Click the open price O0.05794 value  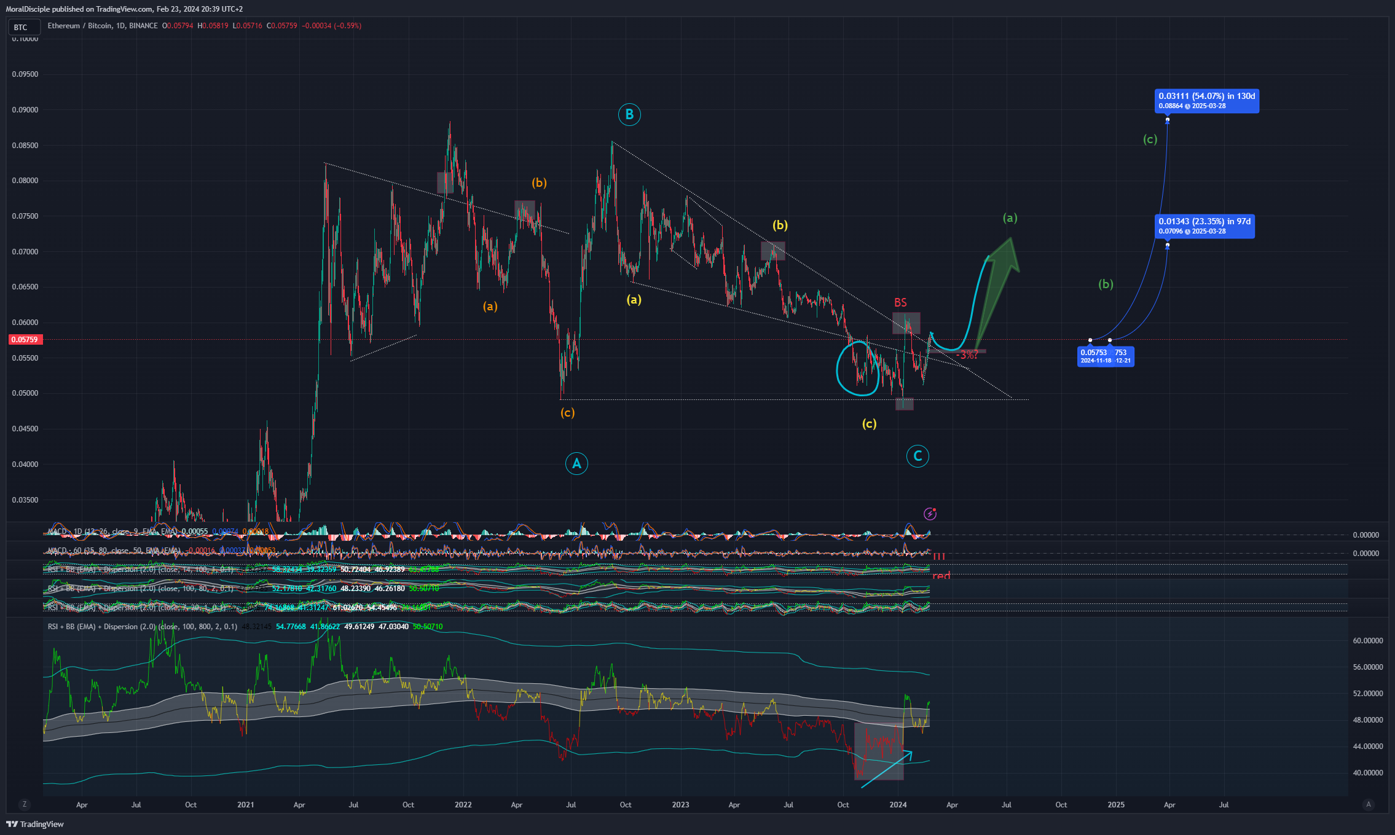(178, 26)
